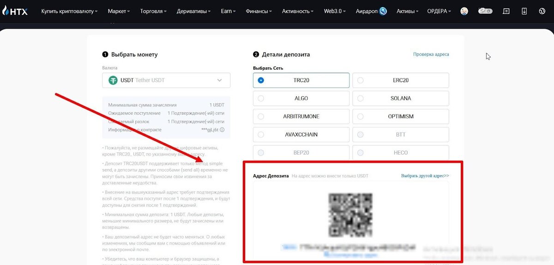Click the Выбрать монету heading

134,54
